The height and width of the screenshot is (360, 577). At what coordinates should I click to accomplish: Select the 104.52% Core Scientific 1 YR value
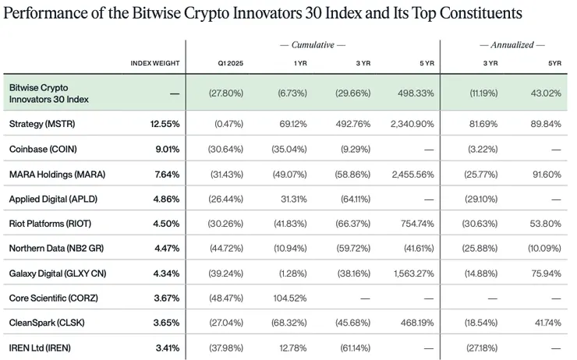[297, 298]
